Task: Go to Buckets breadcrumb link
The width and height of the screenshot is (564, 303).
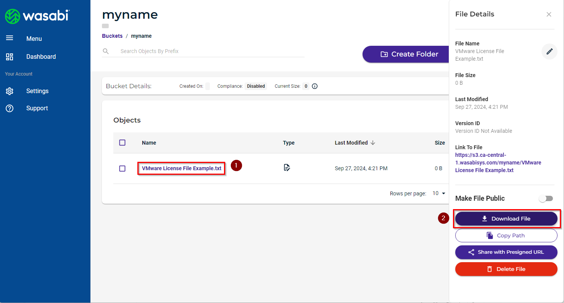Action: 112,36
